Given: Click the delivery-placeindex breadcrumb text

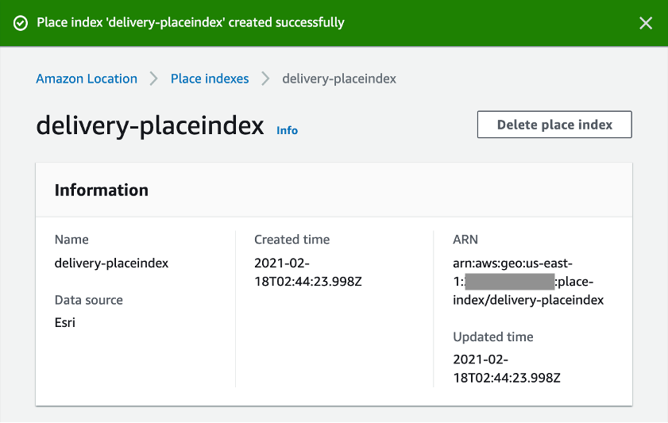Looking at the screenshot, I should pyautogui.click(x=339, y=79).
